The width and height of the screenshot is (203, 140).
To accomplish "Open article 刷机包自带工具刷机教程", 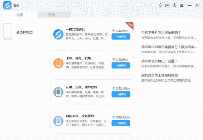I will (x=159, y=75).
